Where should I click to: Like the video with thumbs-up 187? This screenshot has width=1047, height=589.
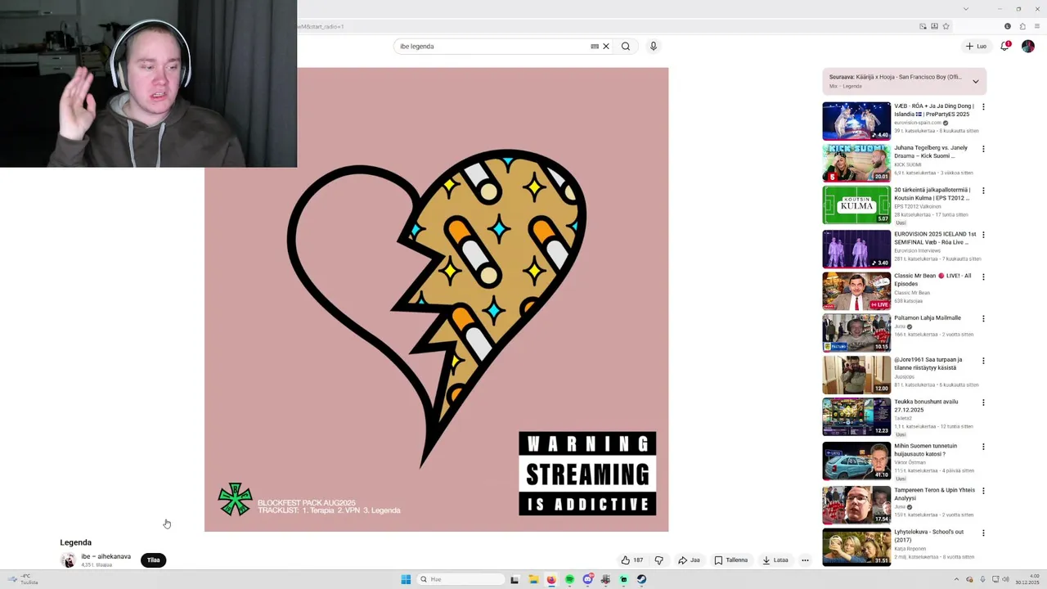tap(631, 560)
